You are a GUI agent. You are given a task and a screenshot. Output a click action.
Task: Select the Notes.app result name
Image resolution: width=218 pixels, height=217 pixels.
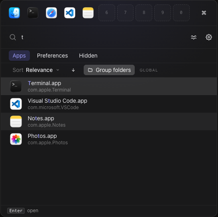pos(41,118)
